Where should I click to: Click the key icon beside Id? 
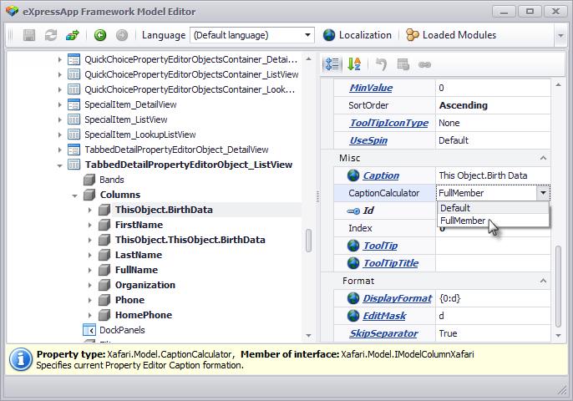click(353, 211)
